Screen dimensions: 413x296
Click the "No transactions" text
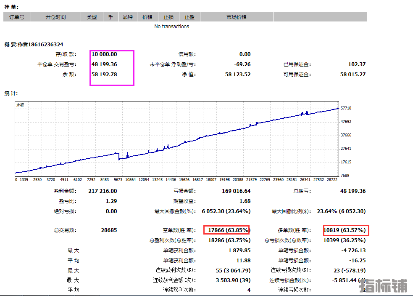click(171, 27)
